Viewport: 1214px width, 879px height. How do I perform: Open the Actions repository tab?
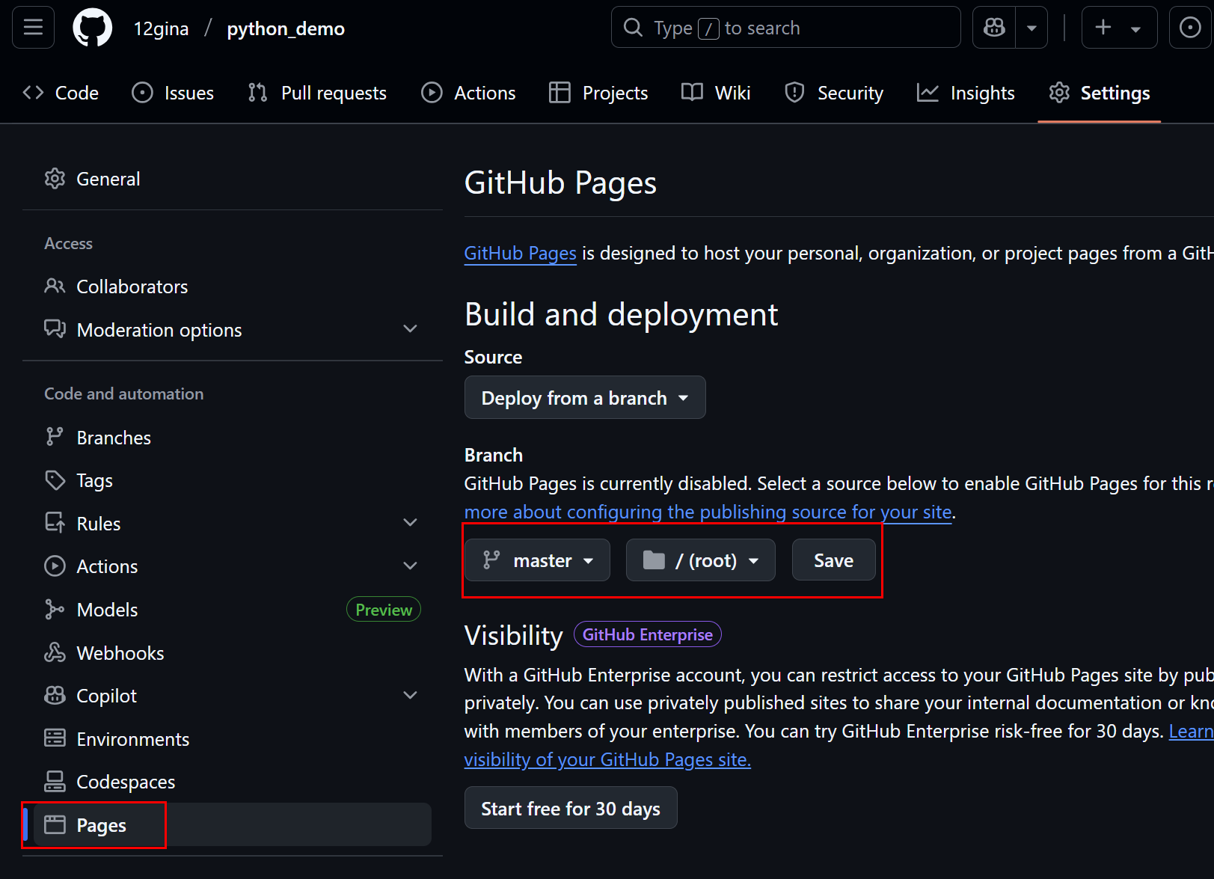click(468, 93)
